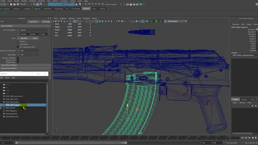Expand the Move Snap Settings section
The image size is (258, 145).
click(25, 68)
